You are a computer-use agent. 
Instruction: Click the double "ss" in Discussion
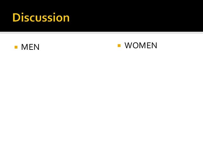click(47, 19)
